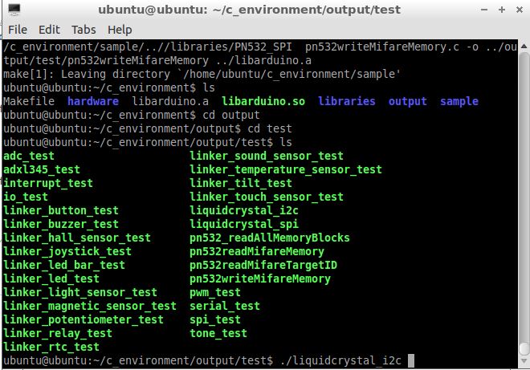
Task: Open the Tabs menu
Action: pyautogui.click(x=84, y=30)
